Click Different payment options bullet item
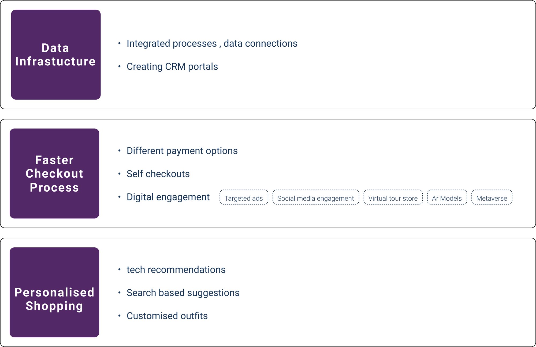Viewport: 536px width, 347px height. tap(182, 151)
